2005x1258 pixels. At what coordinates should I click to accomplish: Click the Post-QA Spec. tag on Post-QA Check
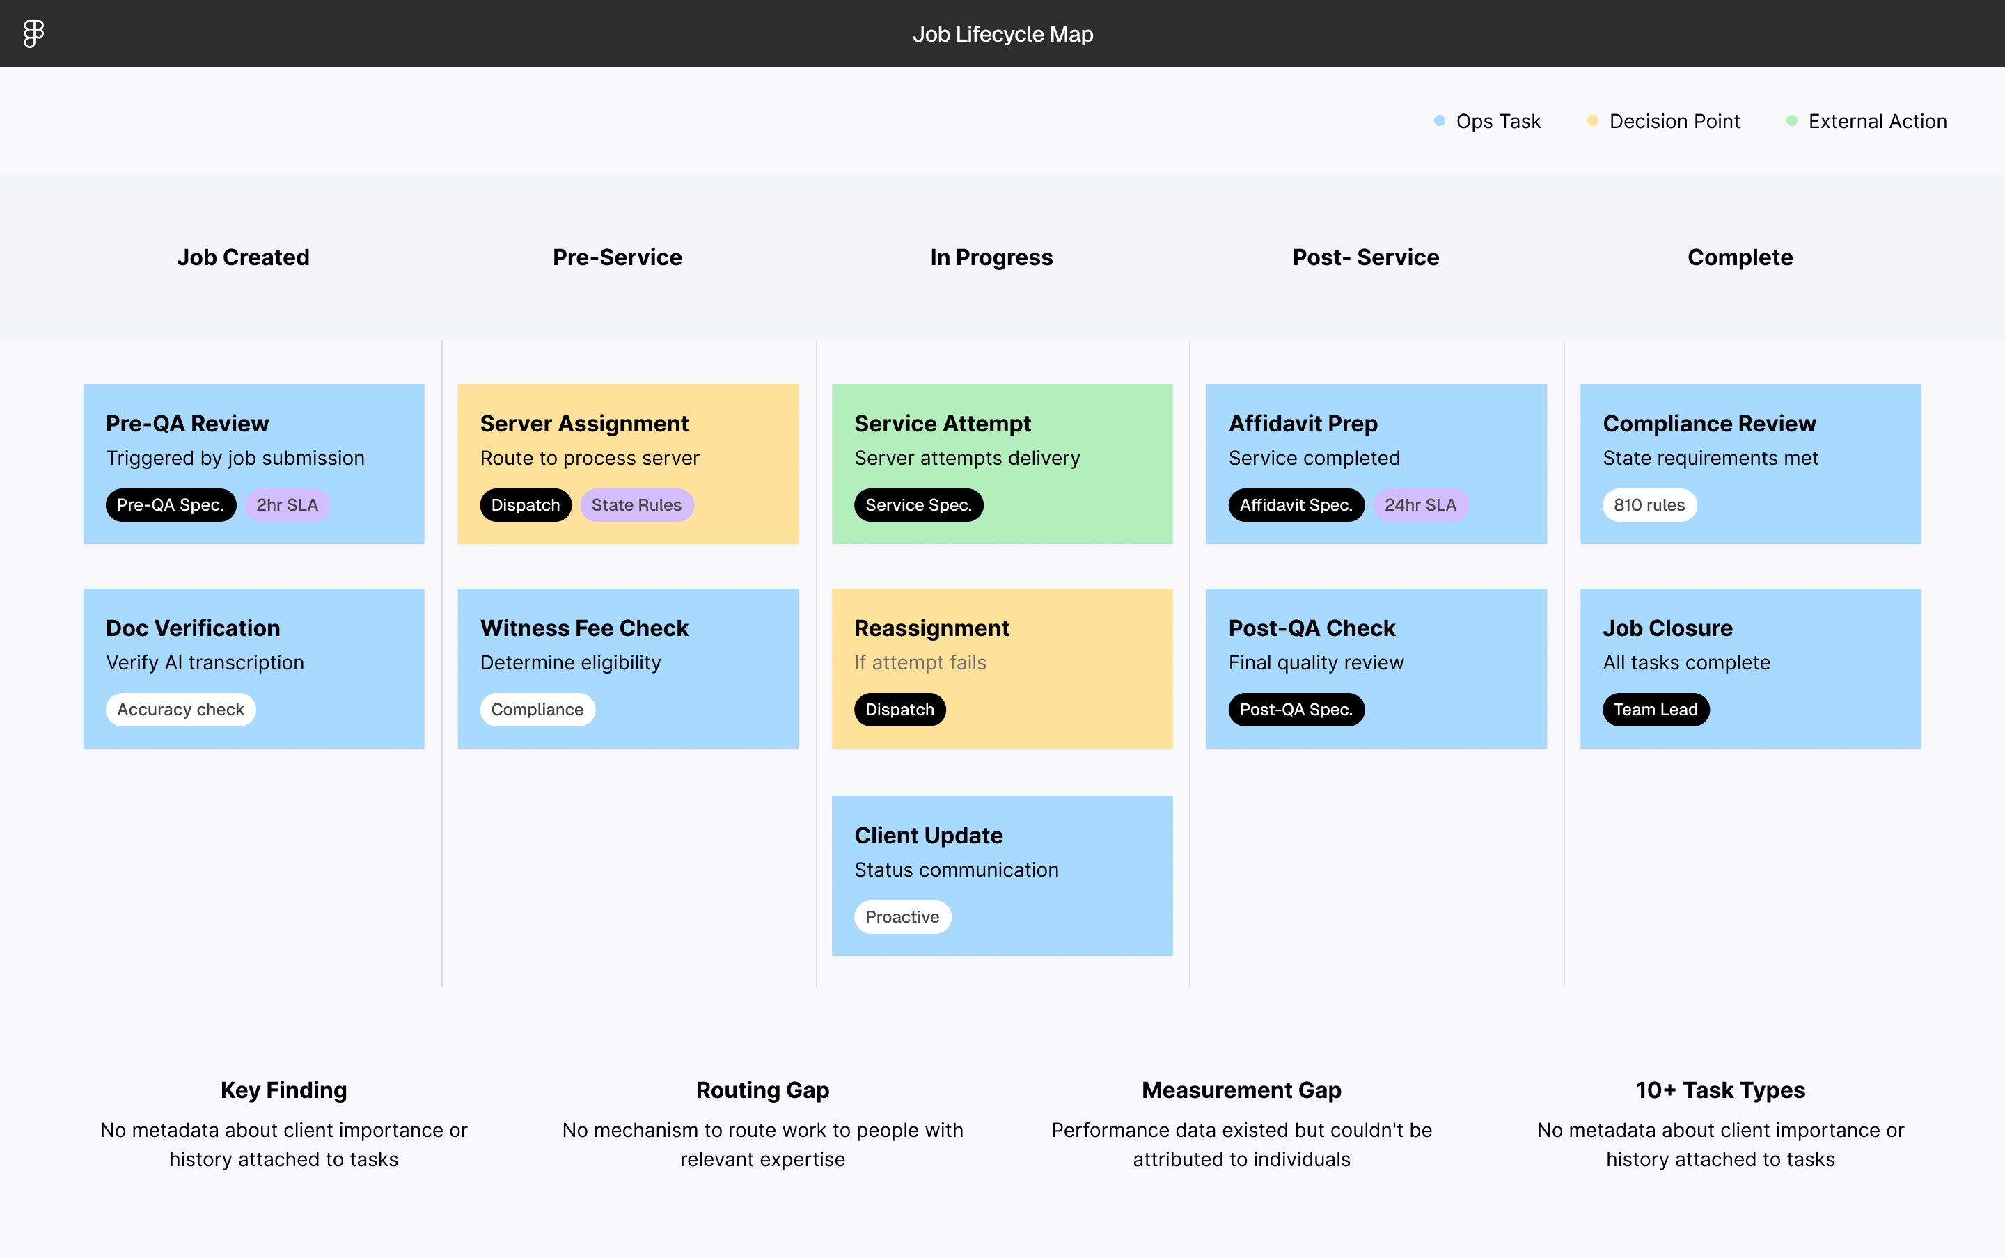click(1295, 709)
